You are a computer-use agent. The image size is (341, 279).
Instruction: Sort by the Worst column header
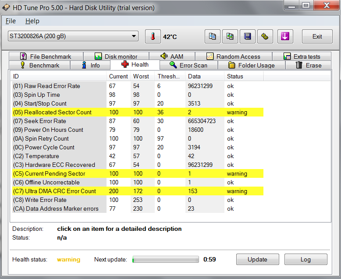coord(142,77)
